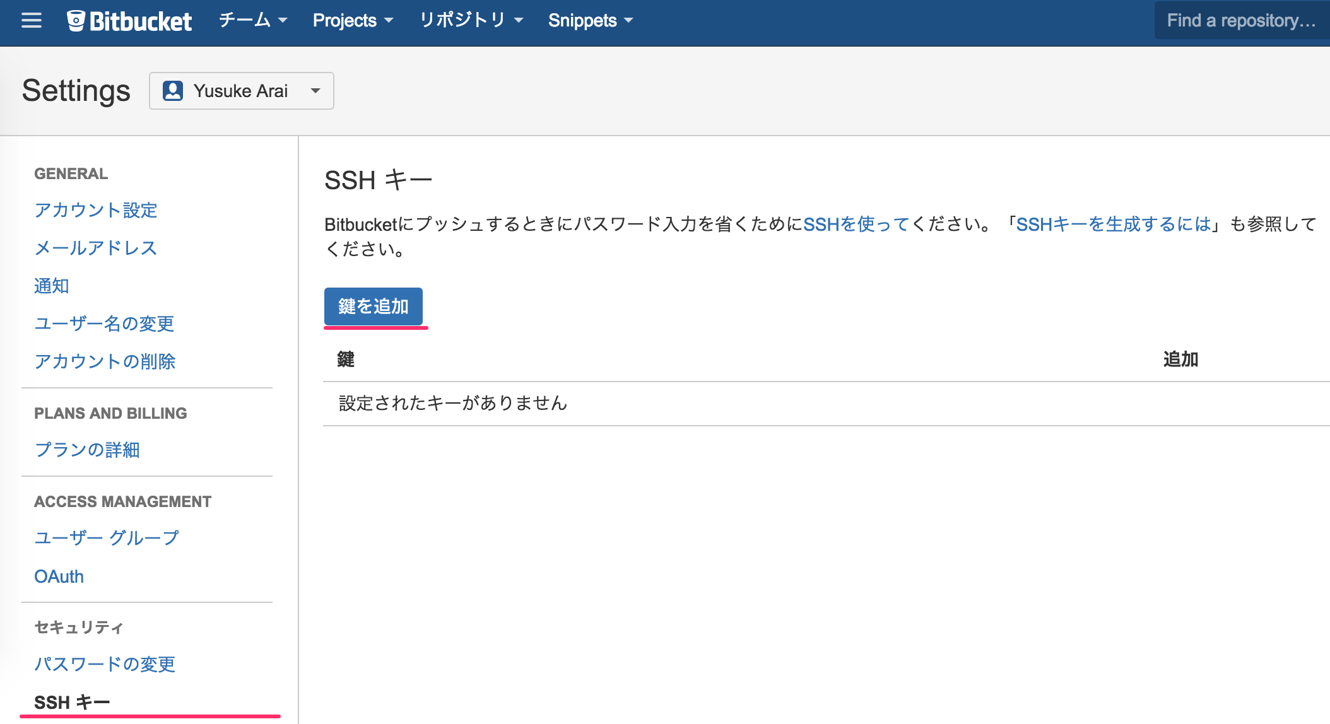Click the GENERAL section heading
This screenshot has width=1330, height=724.
(x=71, y=173)
